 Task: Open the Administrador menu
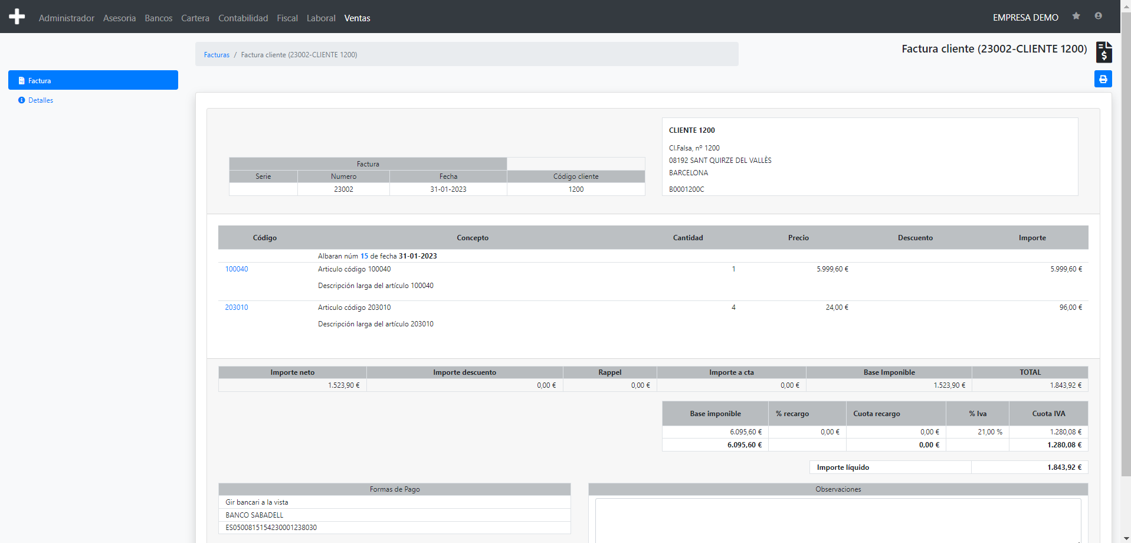(67, 18)
